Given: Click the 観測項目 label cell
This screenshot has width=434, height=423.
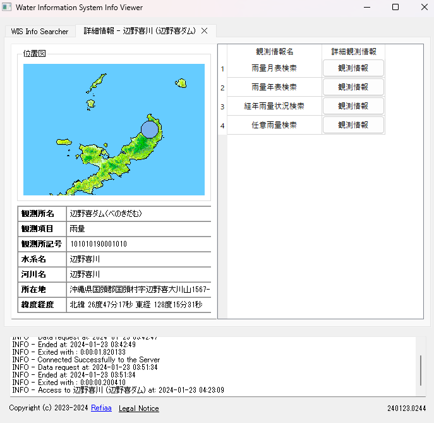Looking at the screenshot, I should coord(42,228).
